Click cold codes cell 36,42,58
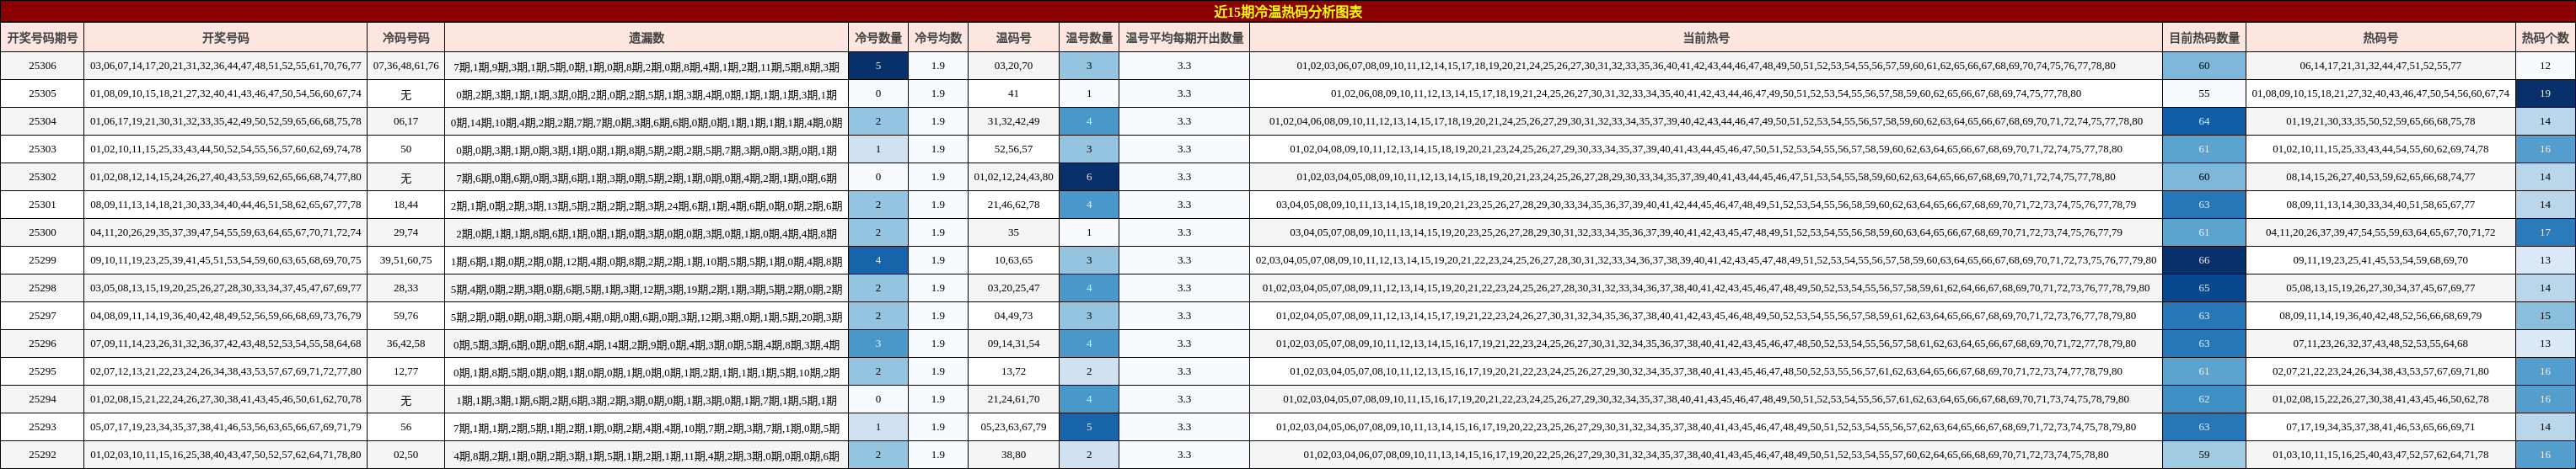 pos(406,344)
